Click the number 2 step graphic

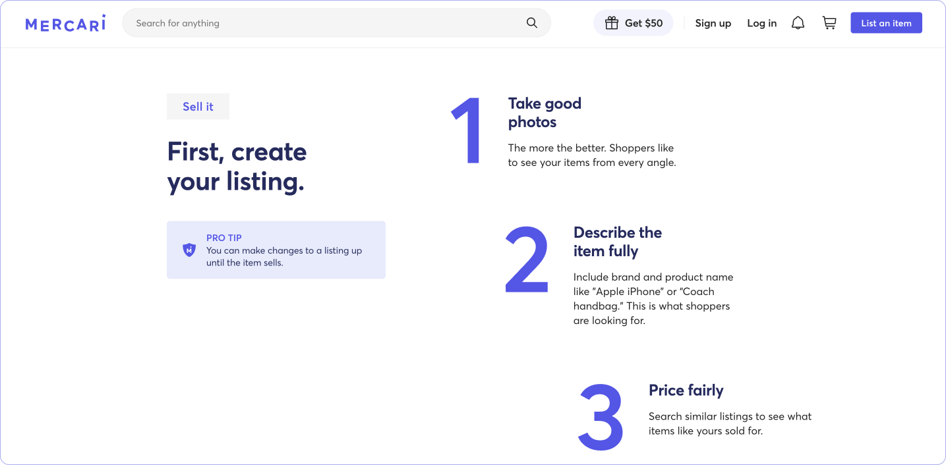point(526,257)
